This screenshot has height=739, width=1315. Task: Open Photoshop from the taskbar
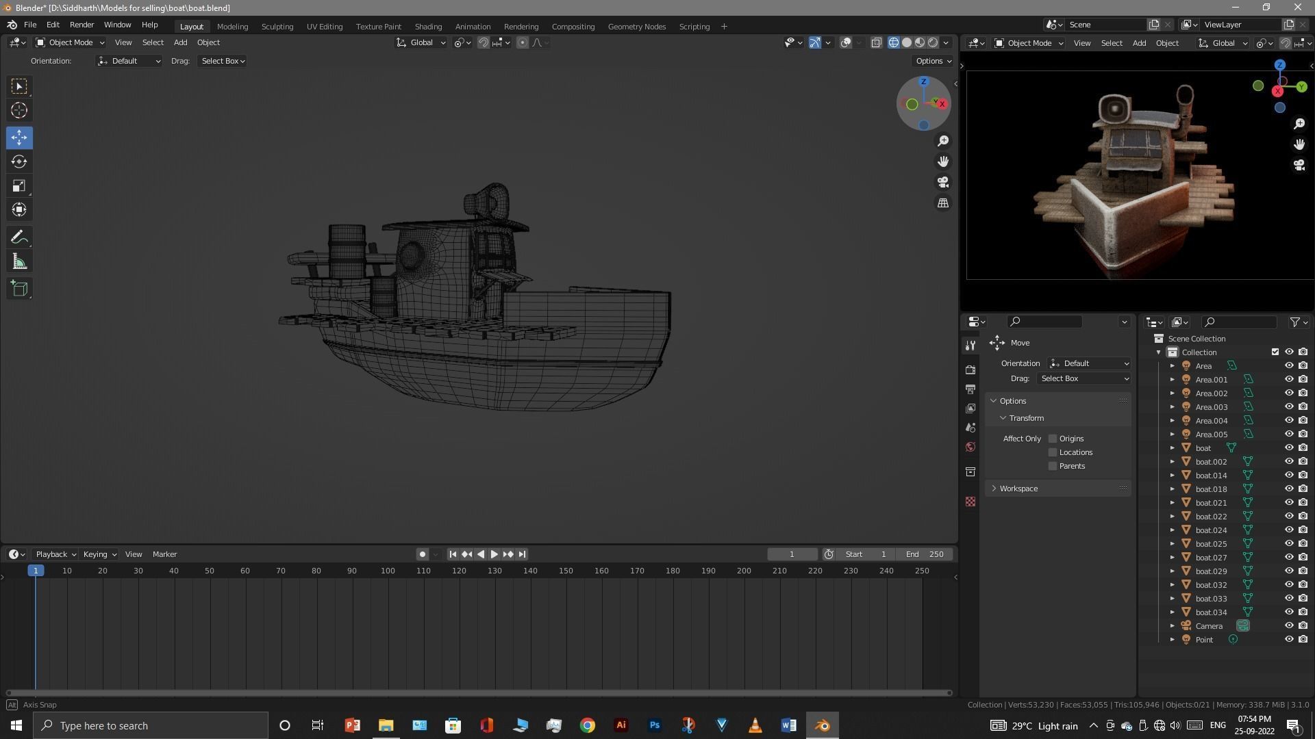[655, 725]
